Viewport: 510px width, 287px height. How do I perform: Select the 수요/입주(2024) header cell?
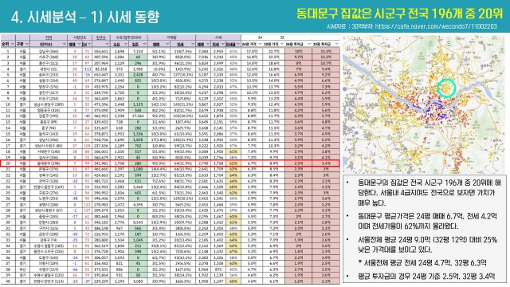[x=129, y=37]
